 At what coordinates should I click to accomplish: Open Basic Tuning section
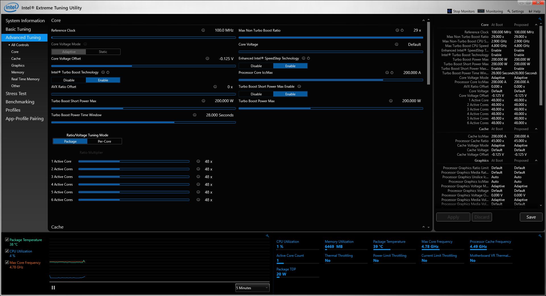coord(18,29)
